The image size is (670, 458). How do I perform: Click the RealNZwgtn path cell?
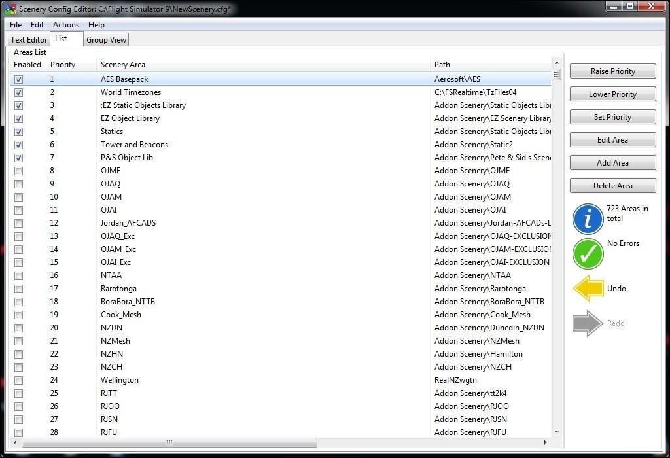pos(455,380)
